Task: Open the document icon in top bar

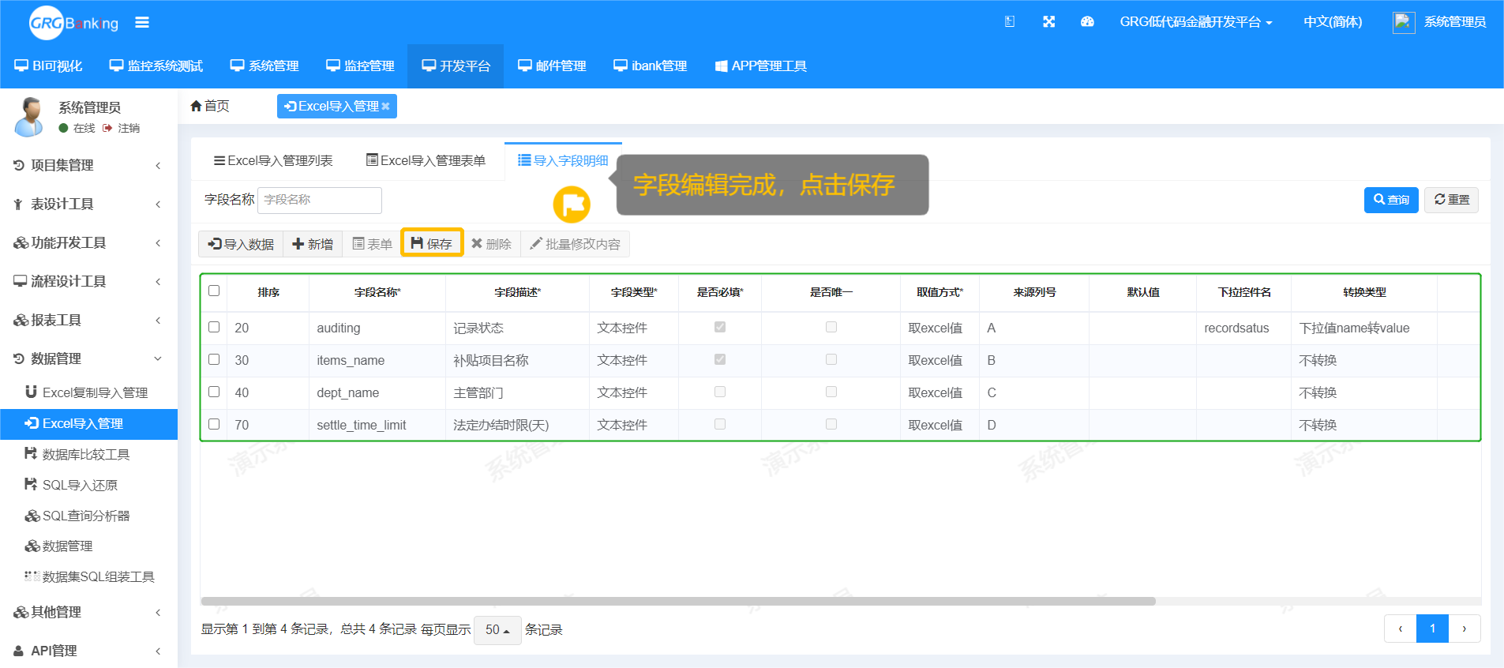Action: point(1009,22)
